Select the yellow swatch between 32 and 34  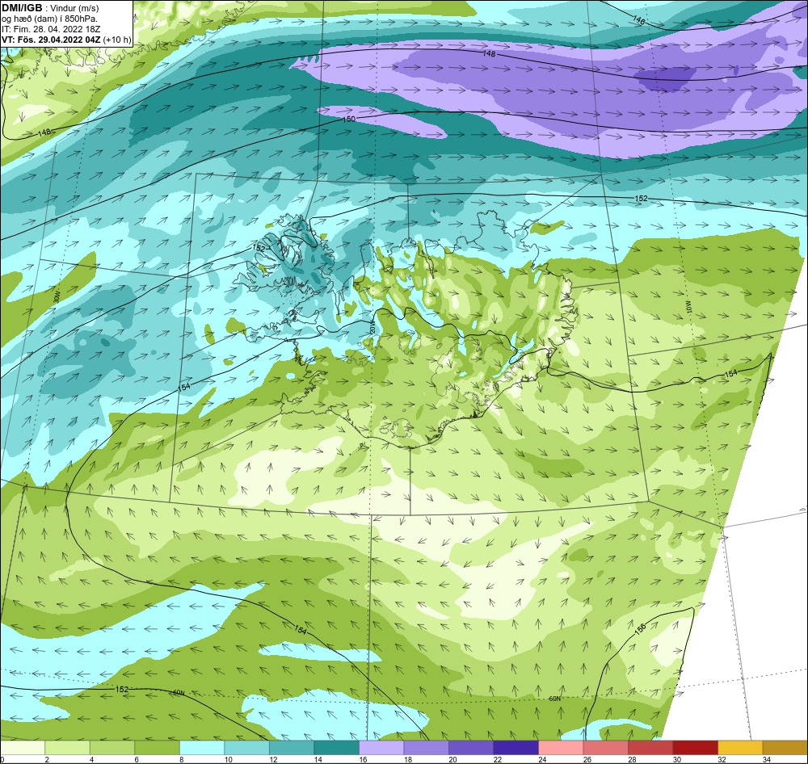[x=740, y=748]
